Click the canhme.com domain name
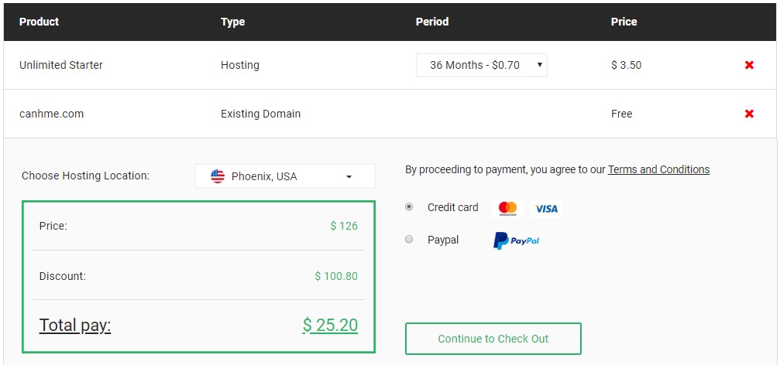The image size is (780, 365). [x=51, y=114]
